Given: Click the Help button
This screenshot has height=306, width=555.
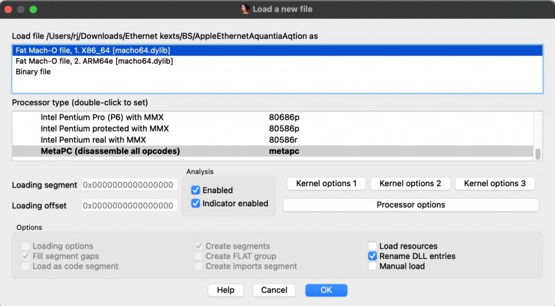Looking at the screenshot, I should click(225, 290).
